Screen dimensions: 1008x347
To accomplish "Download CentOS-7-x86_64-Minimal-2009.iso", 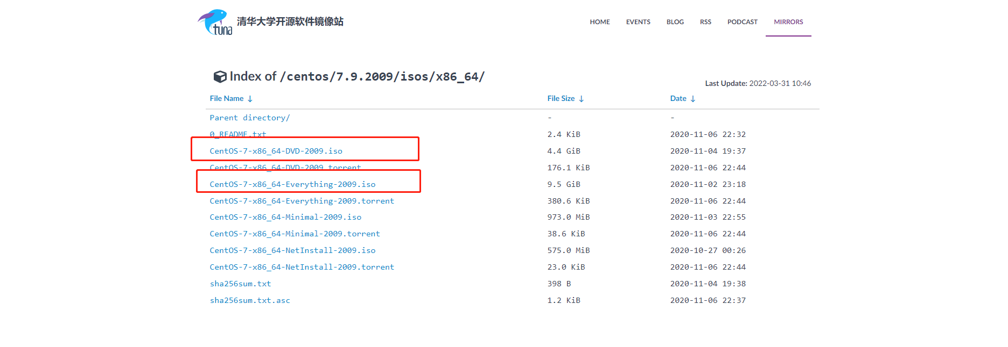I will click(x=285, y=217).
